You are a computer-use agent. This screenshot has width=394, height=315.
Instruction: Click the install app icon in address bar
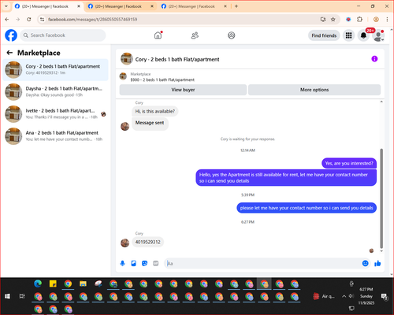(323, 19)
